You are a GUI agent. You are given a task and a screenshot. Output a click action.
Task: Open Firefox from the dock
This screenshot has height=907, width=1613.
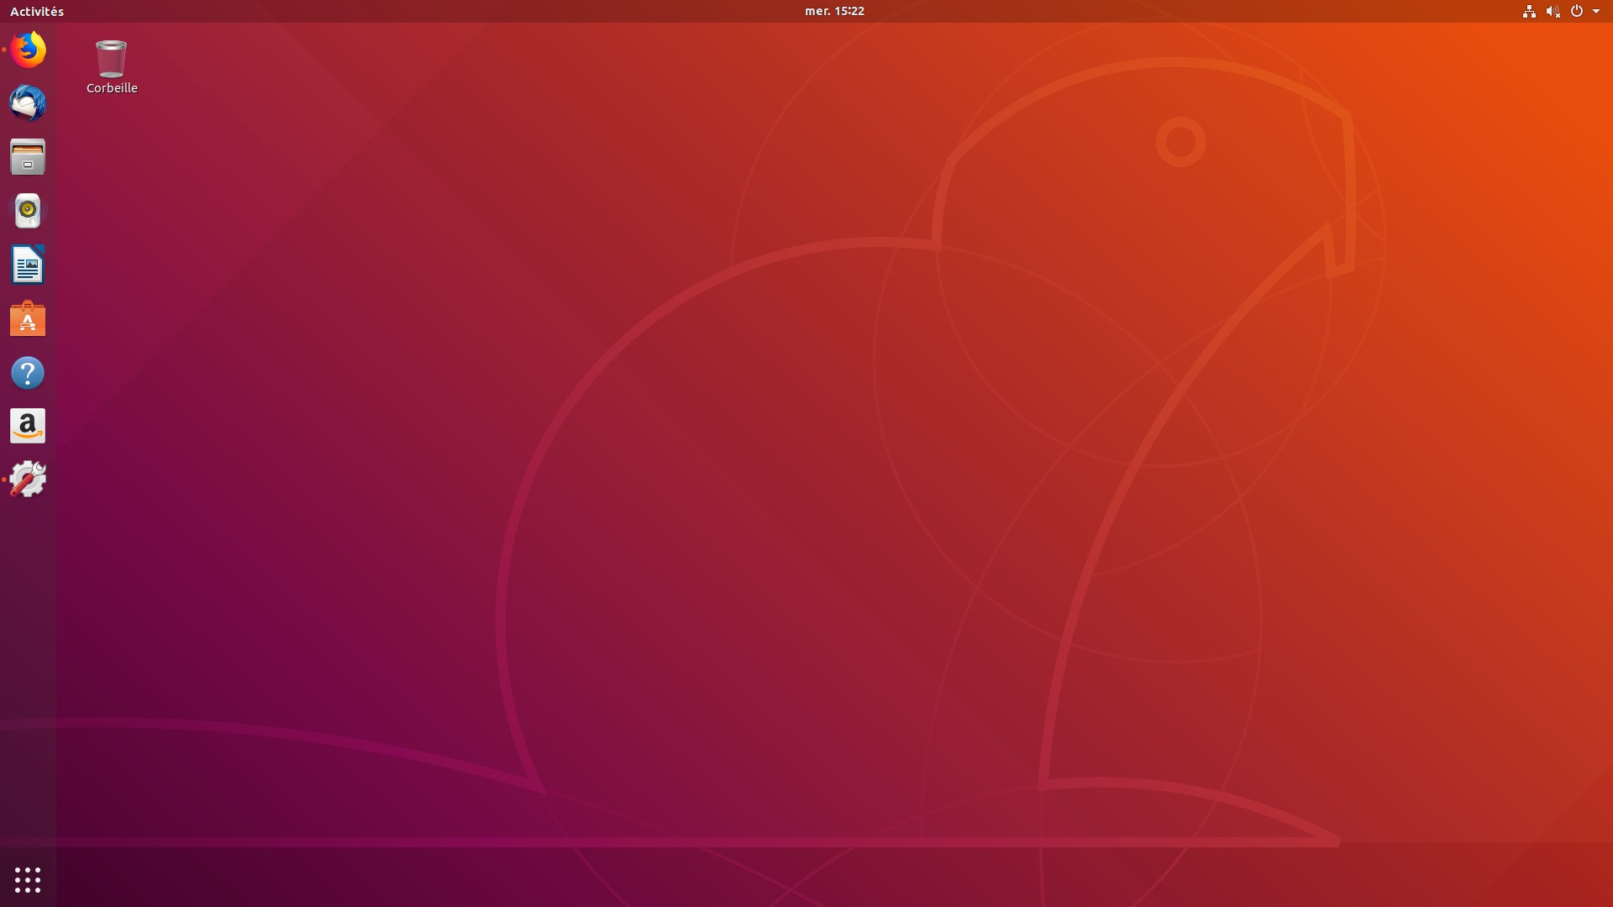[28, 50]
